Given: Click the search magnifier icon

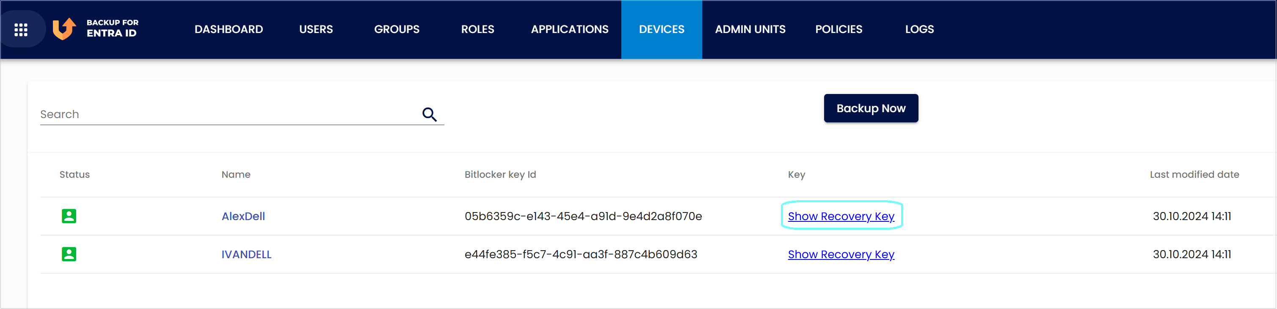Looking at the screenshot, I should point(429,115).
